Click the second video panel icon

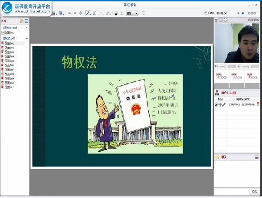[221, 20]
